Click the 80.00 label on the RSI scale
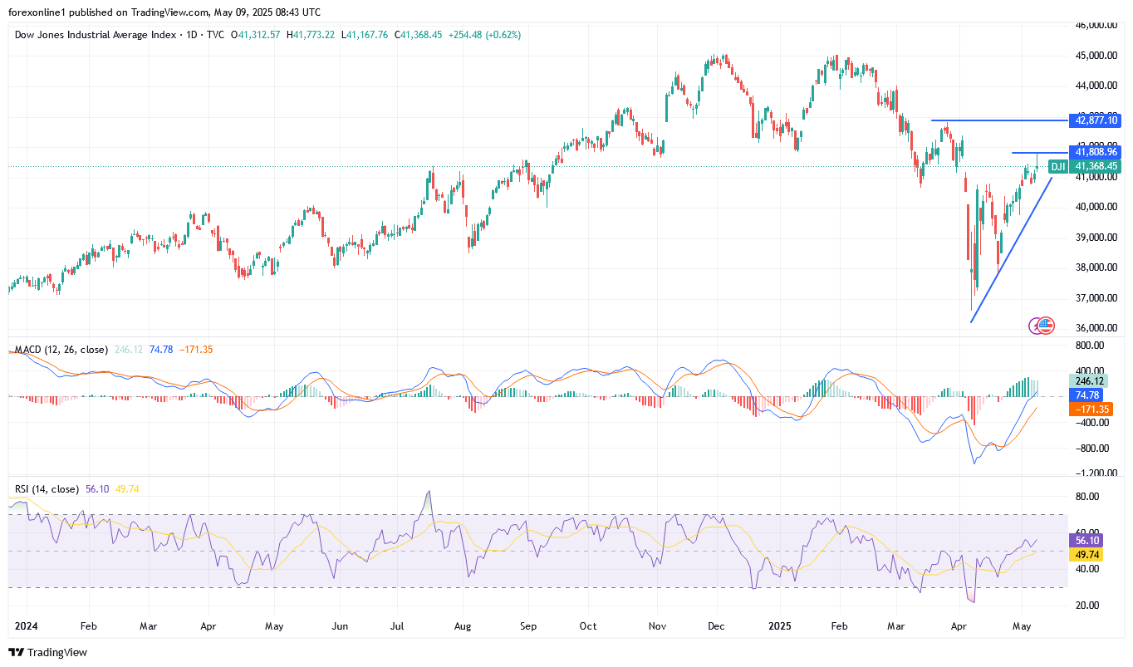Viewport: 1133px width, 667px height. [x=1086, y=497]
